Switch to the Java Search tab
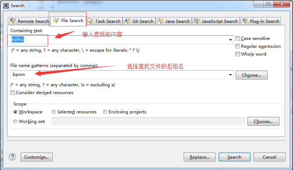Screen dimensions: 293x170 [174, 21]
